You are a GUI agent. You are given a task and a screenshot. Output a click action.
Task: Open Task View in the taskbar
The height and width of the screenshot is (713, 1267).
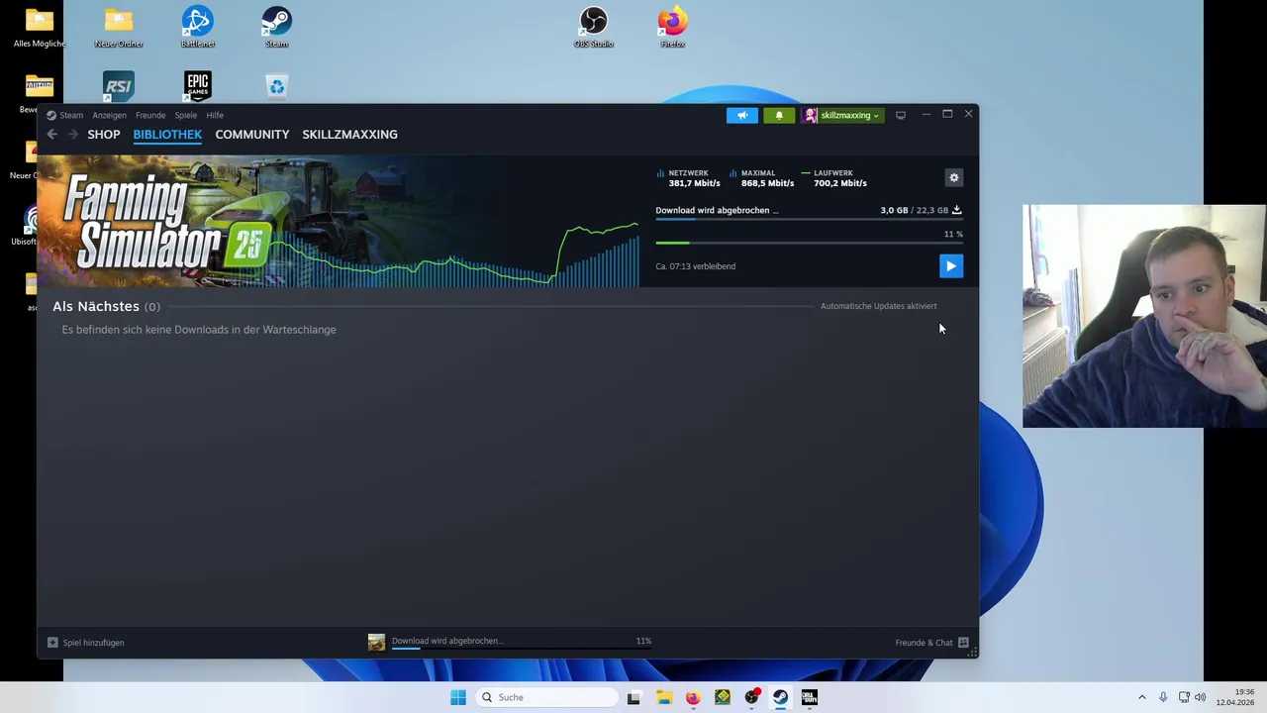tap(633, 697)
